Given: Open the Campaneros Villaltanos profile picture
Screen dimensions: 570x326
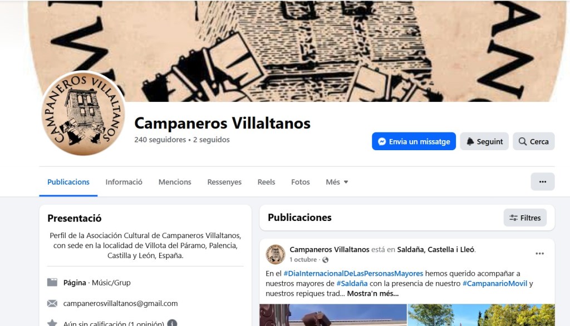Looking at the screenshot, I should coord(83,113).
